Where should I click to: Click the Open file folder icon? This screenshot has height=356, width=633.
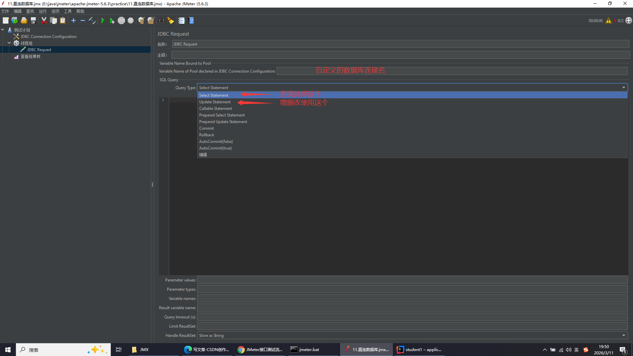[24, 20]
